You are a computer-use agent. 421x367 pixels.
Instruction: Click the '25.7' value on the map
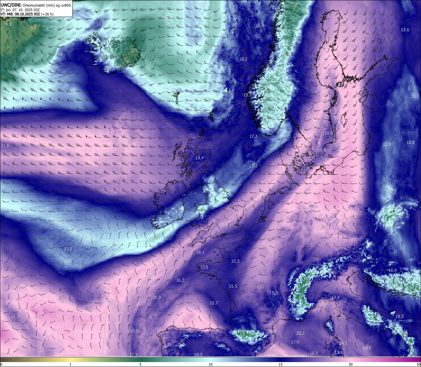[x=43, y=149]
